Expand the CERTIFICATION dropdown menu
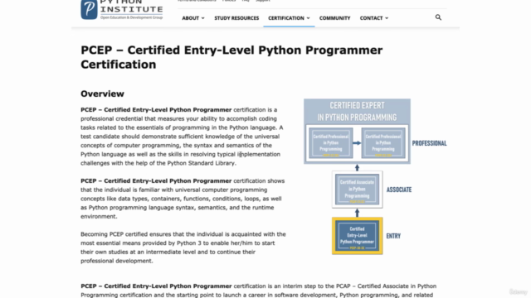 click(289, 18)
